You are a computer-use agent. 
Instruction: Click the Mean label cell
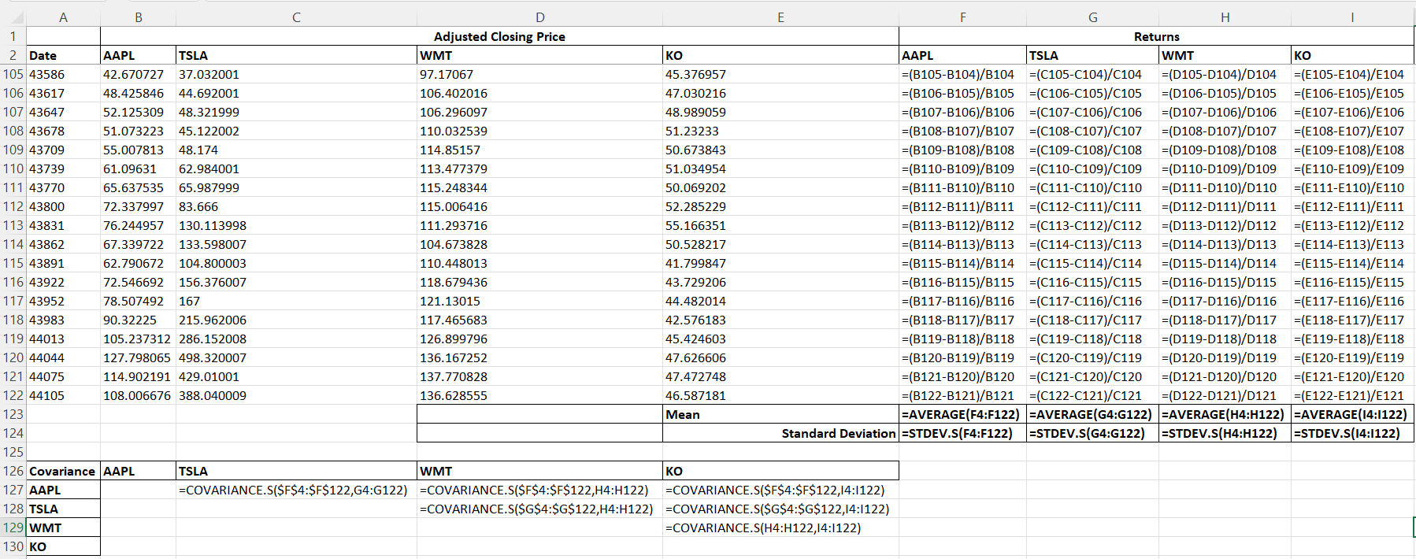point(780,414)
